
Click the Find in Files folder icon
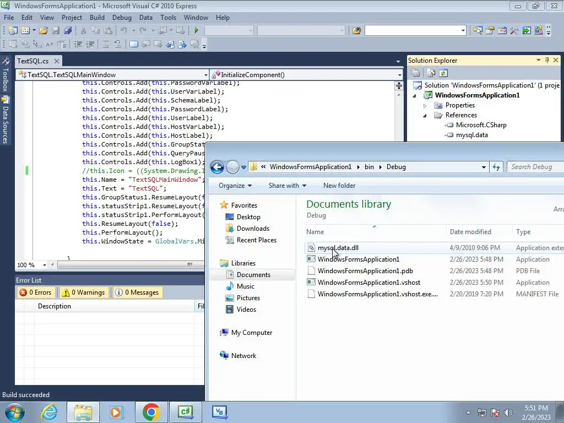pyautogui.click(x=356, y=31)
